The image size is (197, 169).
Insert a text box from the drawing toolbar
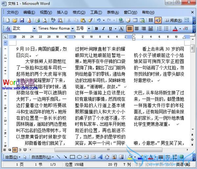click(86, 157)
